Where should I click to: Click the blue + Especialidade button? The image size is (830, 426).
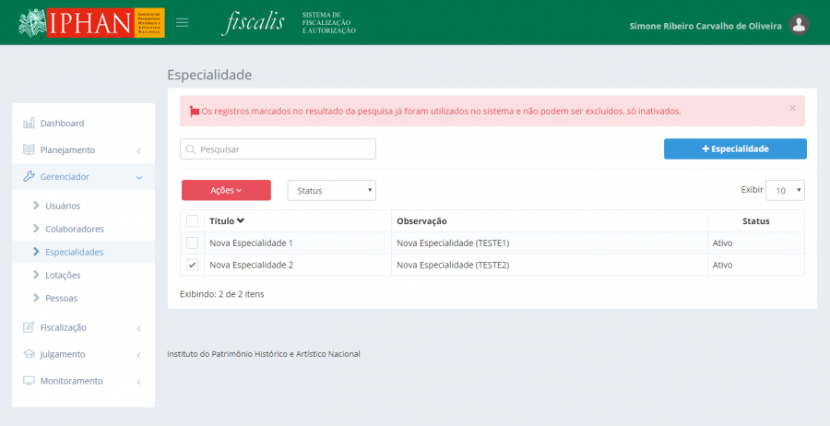[735, 148]
